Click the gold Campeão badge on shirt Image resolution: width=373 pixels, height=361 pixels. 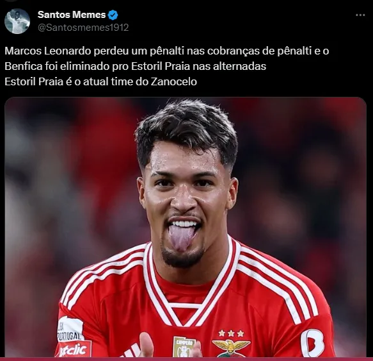[184, 347]
